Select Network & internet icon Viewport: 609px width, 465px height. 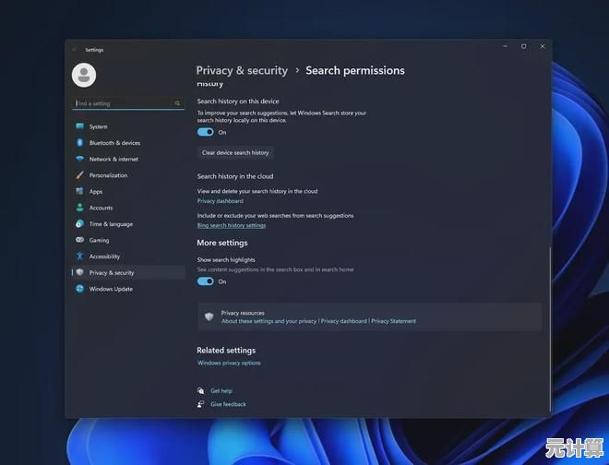click(x=80, y=159)
